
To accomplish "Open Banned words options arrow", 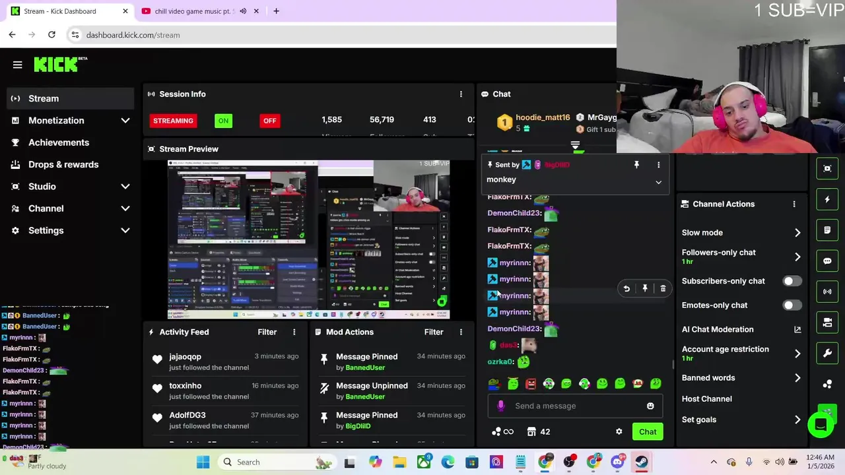I will pyautogui.click(x=797, y=378).
